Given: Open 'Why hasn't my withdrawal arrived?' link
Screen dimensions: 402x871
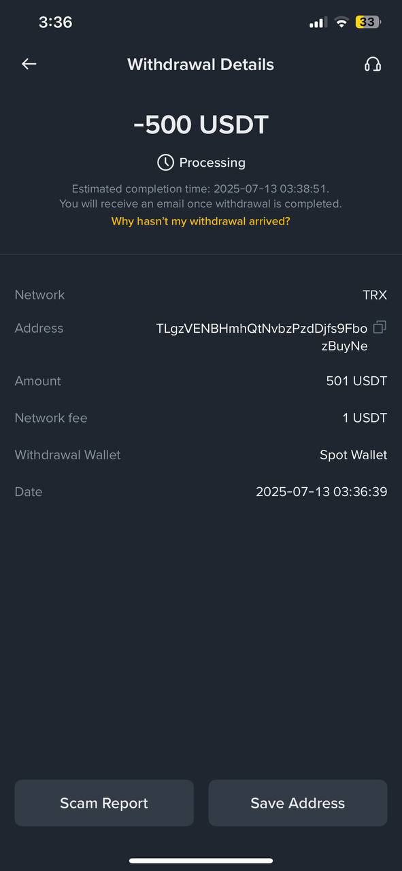Looking at the screenshot, I should [x=201, y=221].
